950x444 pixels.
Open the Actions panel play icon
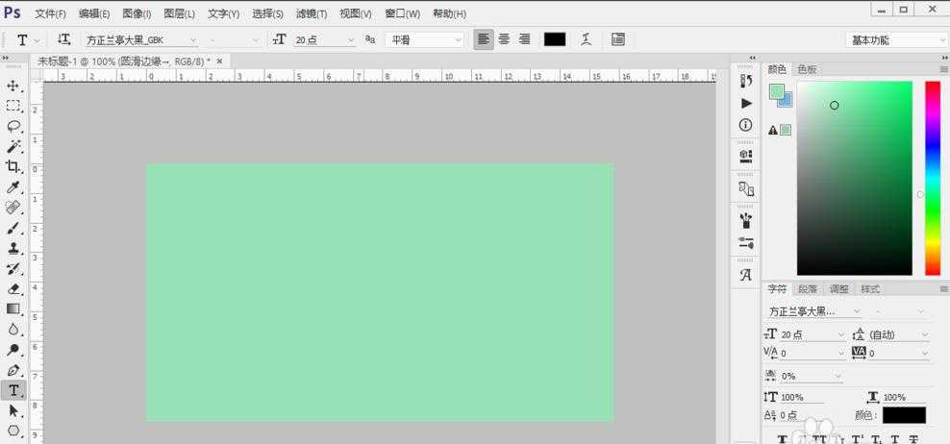point(746,103)
